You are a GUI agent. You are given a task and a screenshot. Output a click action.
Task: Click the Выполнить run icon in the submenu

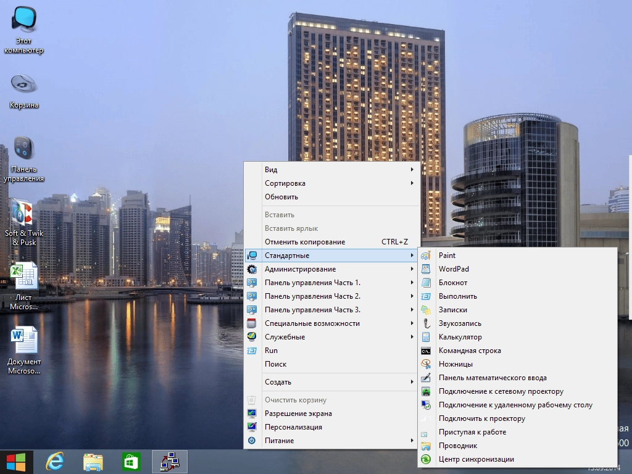tap(426, 296)
